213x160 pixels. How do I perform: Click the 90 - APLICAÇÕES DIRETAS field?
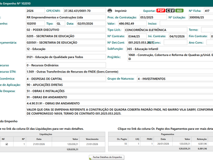[x=119, y=85]
